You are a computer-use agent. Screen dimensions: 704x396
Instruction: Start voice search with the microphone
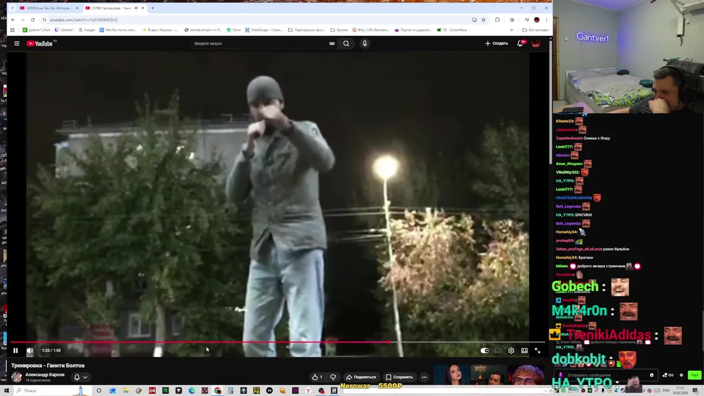tap(365, 43)
